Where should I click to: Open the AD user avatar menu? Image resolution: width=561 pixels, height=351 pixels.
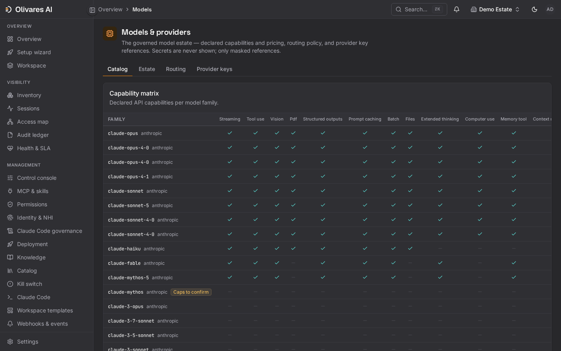click(550, 9)
